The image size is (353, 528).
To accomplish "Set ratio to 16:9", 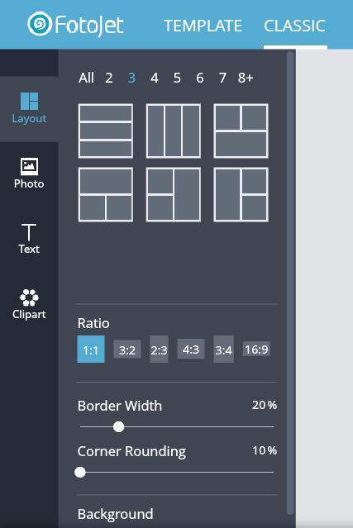I will 256,350.
